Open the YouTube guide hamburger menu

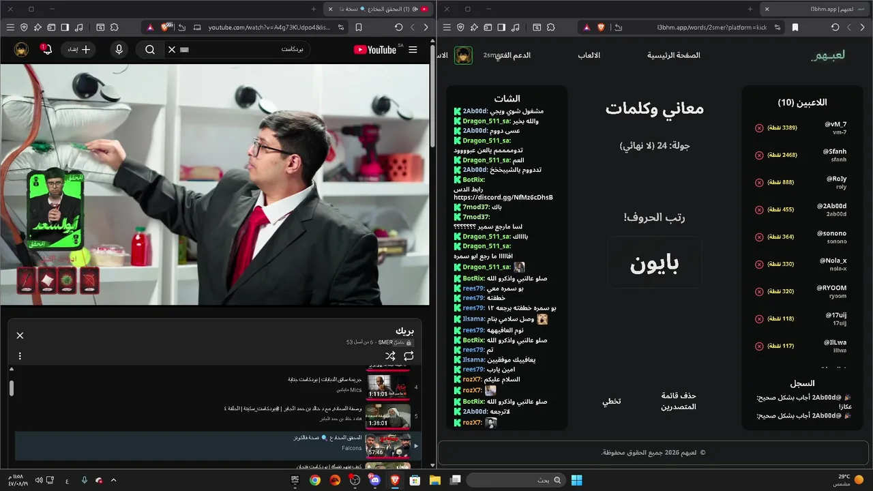413,50
